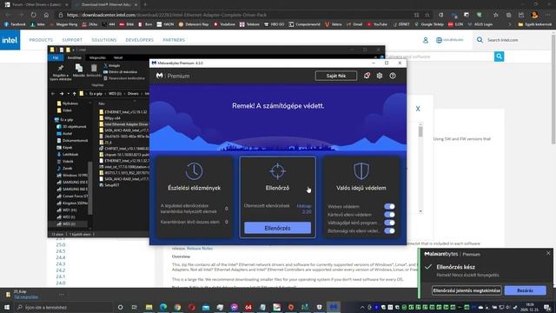Screen dimensions: 556x313
Task: Toggle Kártevő elleni védelem switch
Action: coord(389,215)
